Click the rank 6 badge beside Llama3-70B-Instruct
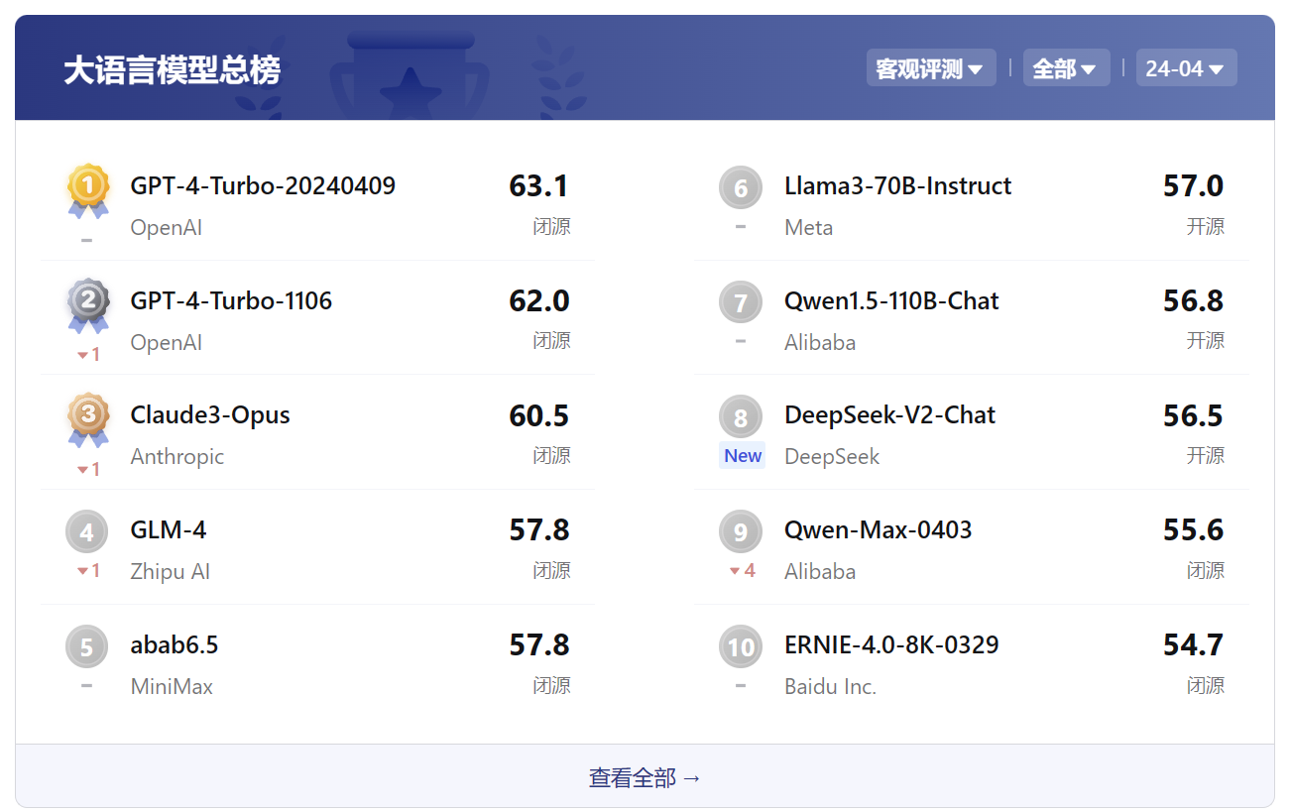1292x812 pixels. point(741,188)
